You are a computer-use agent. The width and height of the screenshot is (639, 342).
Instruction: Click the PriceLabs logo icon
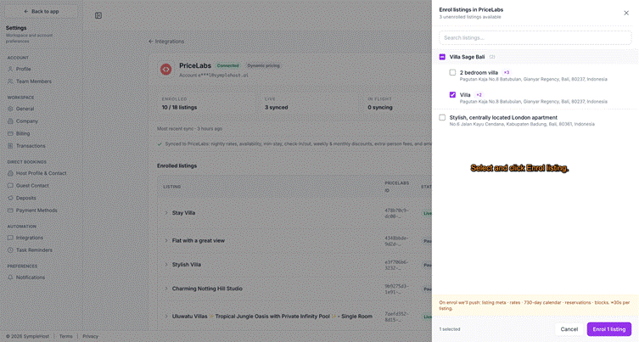[165, 70]
